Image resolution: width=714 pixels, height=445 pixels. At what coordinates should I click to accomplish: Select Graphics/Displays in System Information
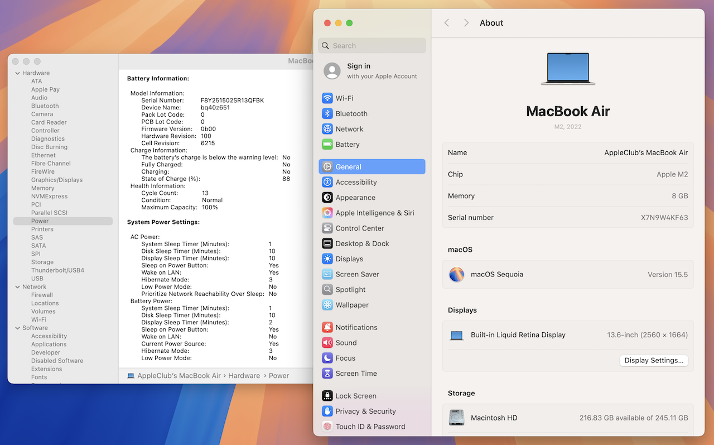(57, 180)
